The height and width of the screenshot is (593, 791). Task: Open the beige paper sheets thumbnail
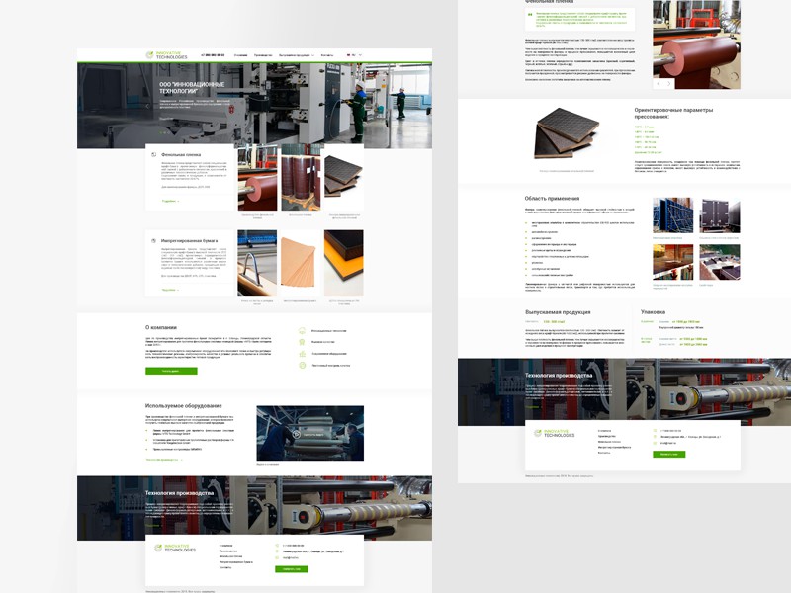[301, 263]
